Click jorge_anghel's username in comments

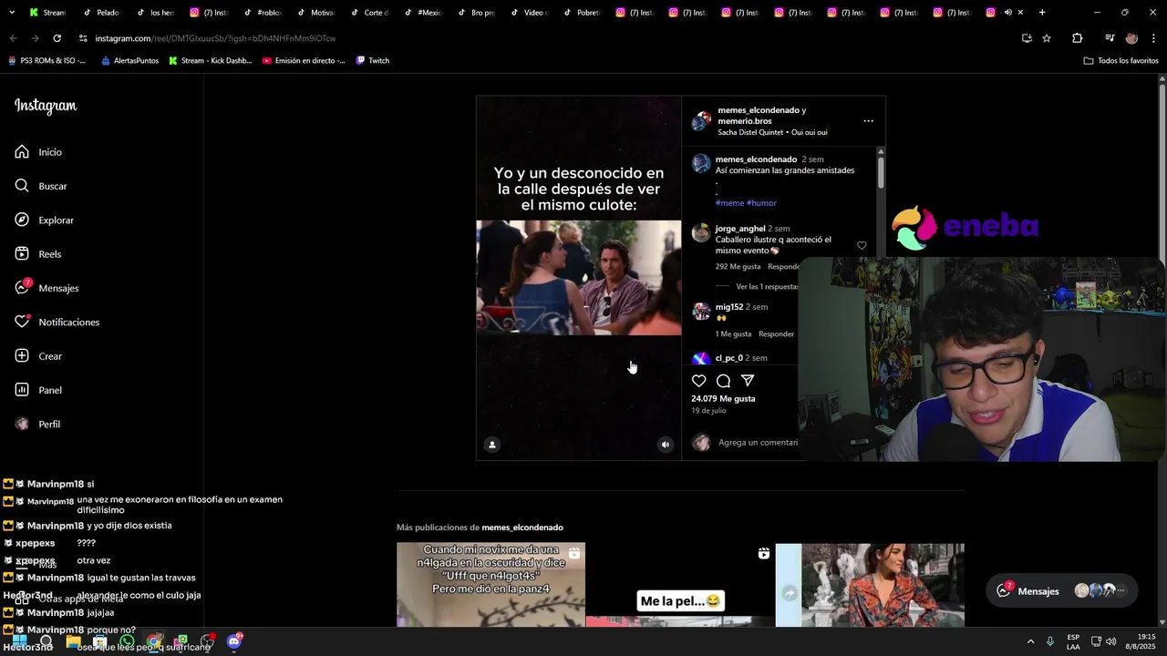[740, 229]
